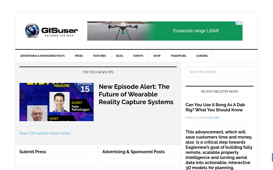Click the GISUSER author link

[x=214, y=118]
